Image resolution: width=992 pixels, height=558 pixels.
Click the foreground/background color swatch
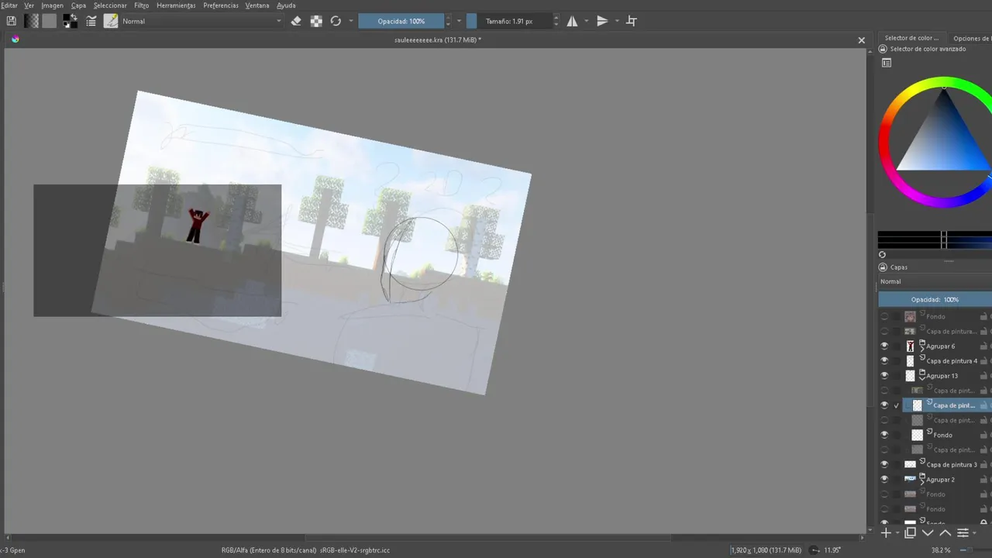coord(70,21)
